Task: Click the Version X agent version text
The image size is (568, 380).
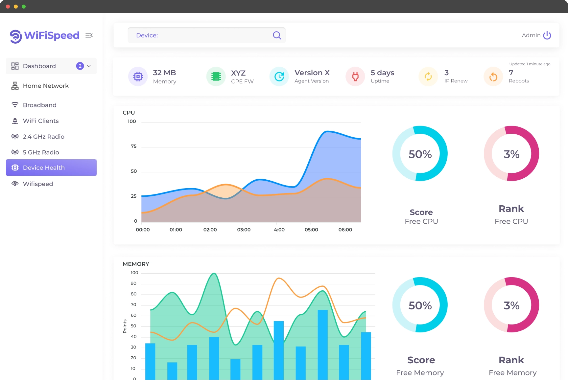Action: coord(312,73)
